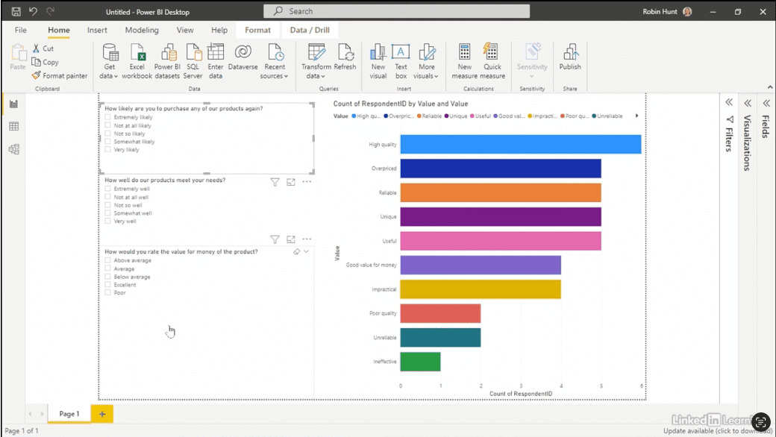Viewport: 776px width, 437px height.
Task: Check the Extremely likely option
Action: coord(107,117)
